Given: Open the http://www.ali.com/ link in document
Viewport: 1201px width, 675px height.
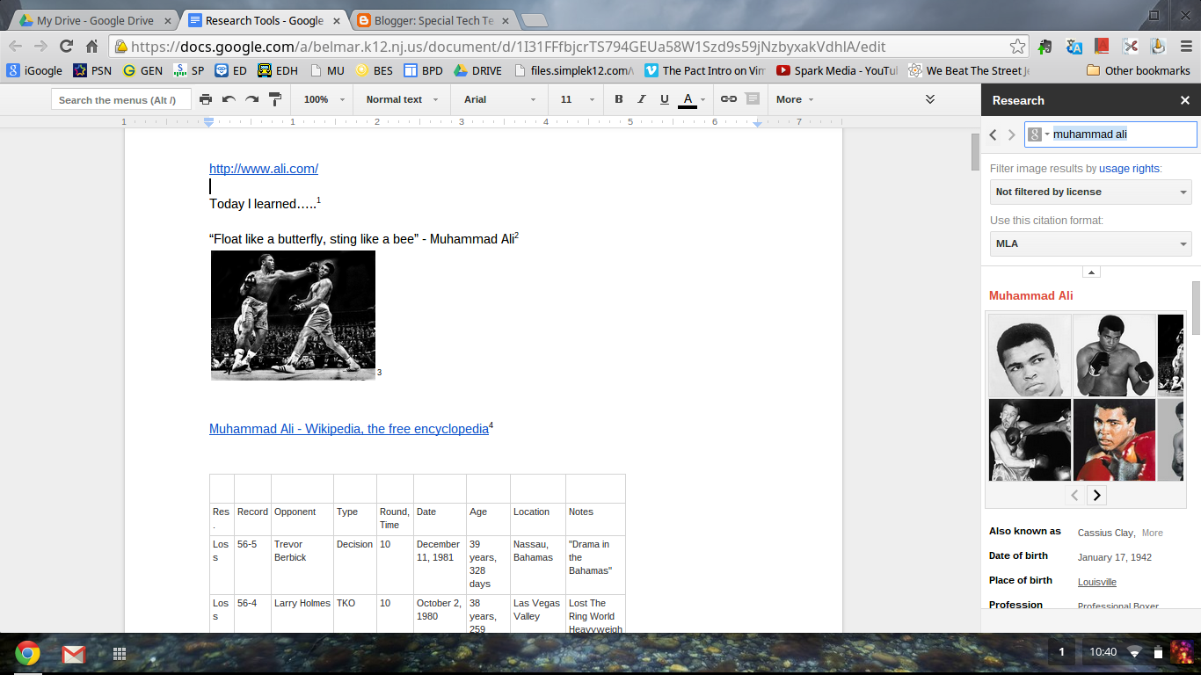Looking at the screenshot, I should click(264, 169).
